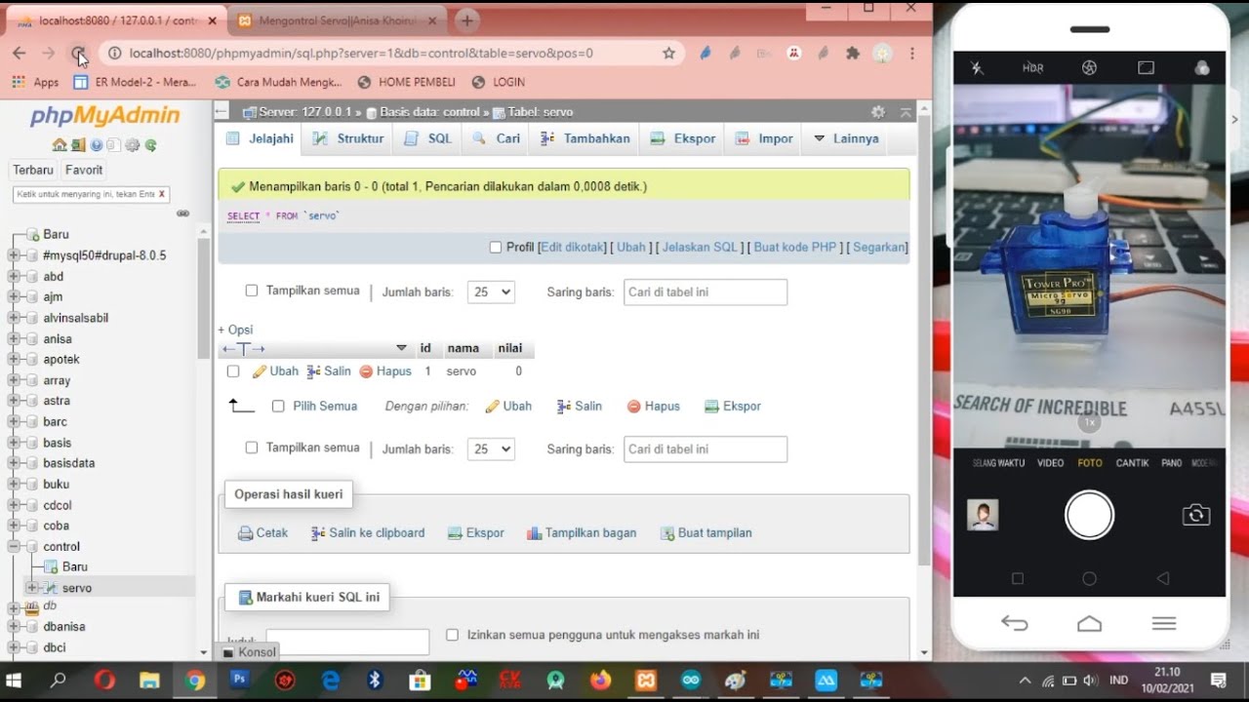
Task: Switch to the Struktur tab
Action: pos(348,138)
